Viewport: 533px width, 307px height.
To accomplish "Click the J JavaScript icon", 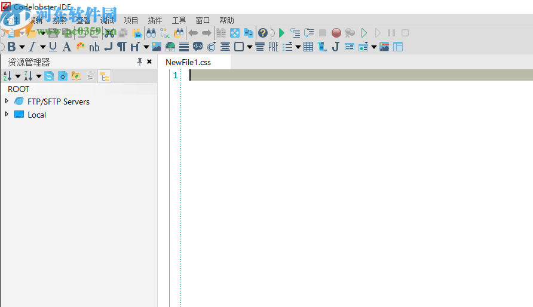I will (x=336, y=47).
